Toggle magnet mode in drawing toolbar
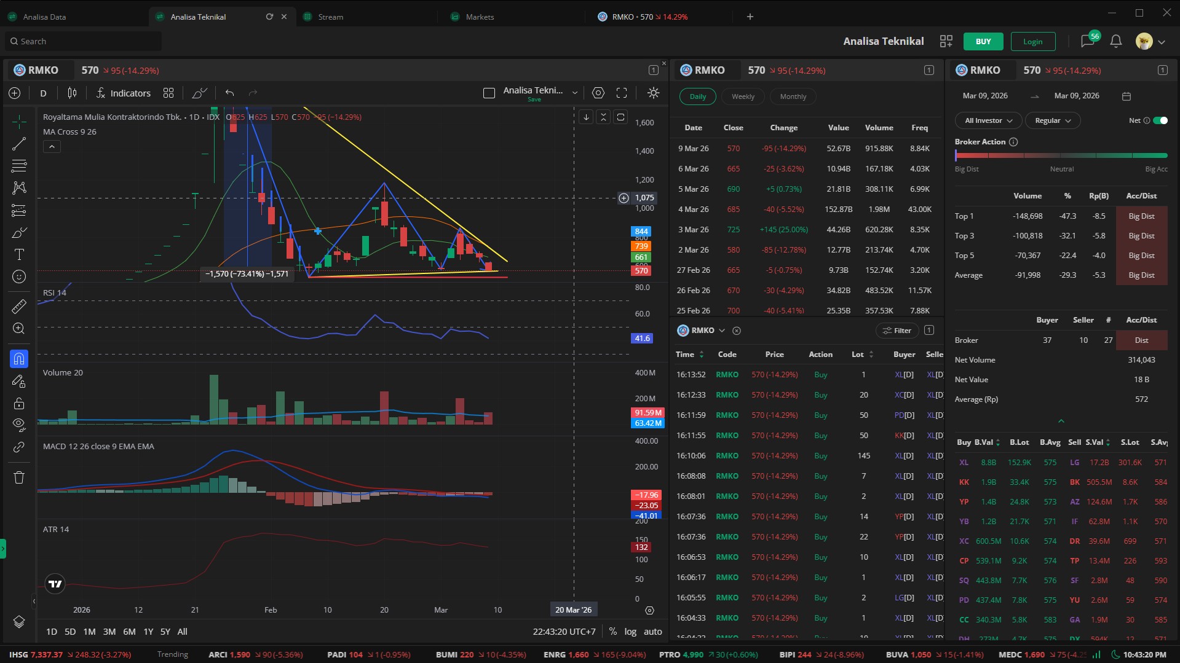 point(19,359)
